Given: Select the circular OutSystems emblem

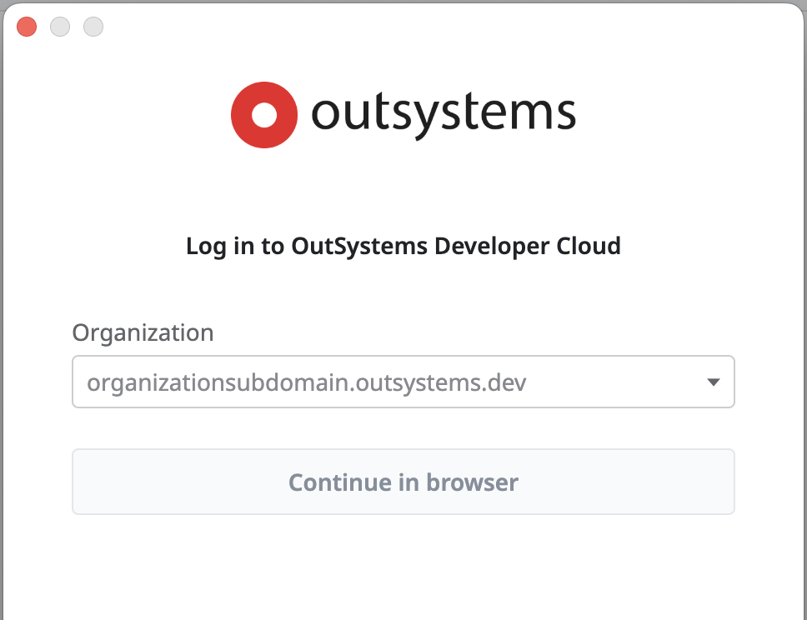Looking at the screenshot, I should (264, 114).
